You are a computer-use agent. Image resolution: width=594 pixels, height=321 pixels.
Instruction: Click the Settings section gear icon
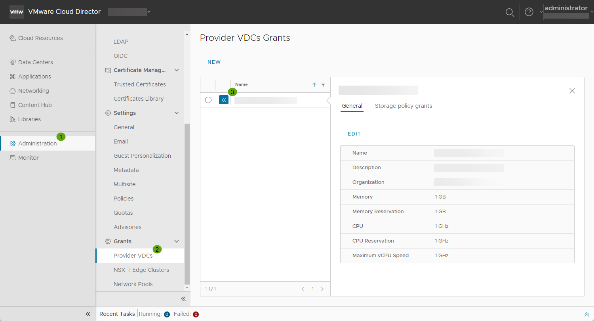tap(108, 113)
